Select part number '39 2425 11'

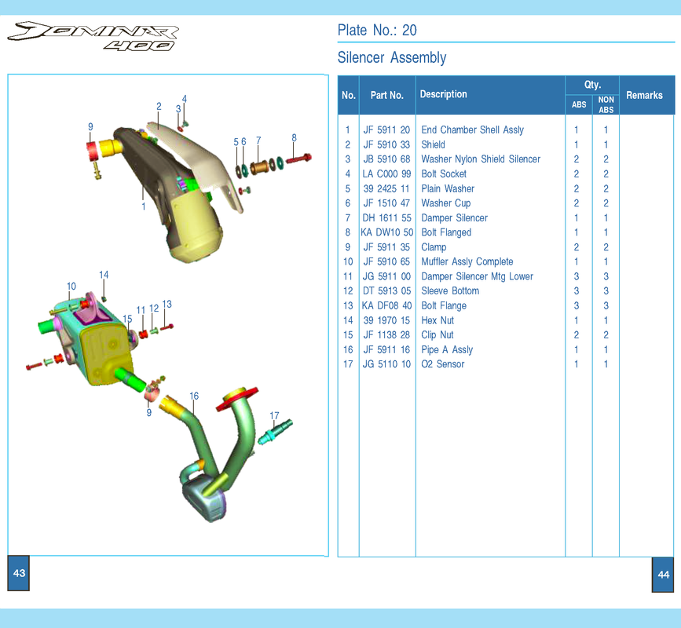click(x=386, y=188)
